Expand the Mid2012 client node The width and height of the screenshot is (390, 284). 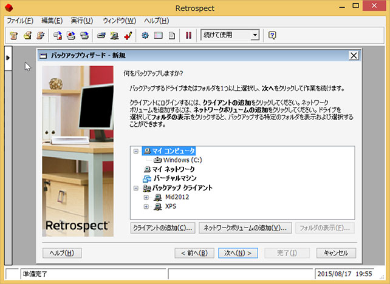pos(146,198)
